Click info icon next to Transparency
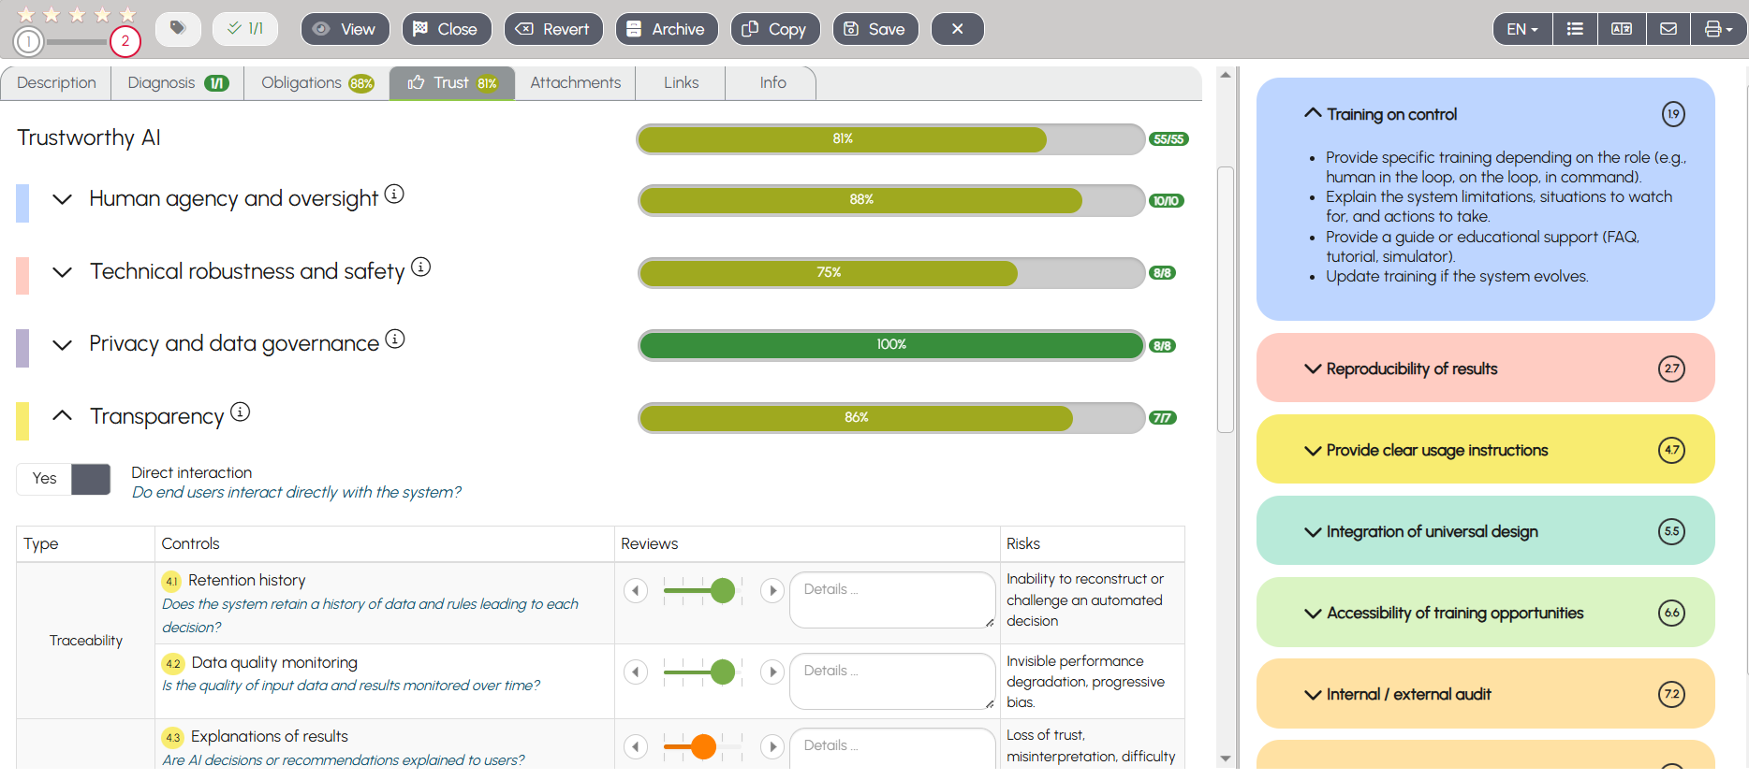Screen dimensions: 1749x780 coord(241,412)
